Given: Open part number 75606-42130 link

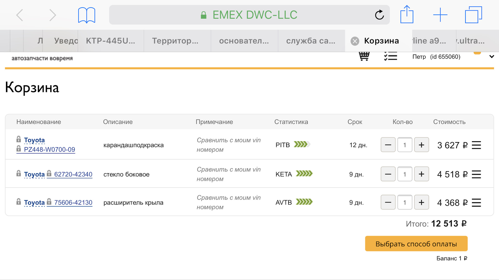Looking at the screenshot, I should pyautogui.click(x=73, y=203).
